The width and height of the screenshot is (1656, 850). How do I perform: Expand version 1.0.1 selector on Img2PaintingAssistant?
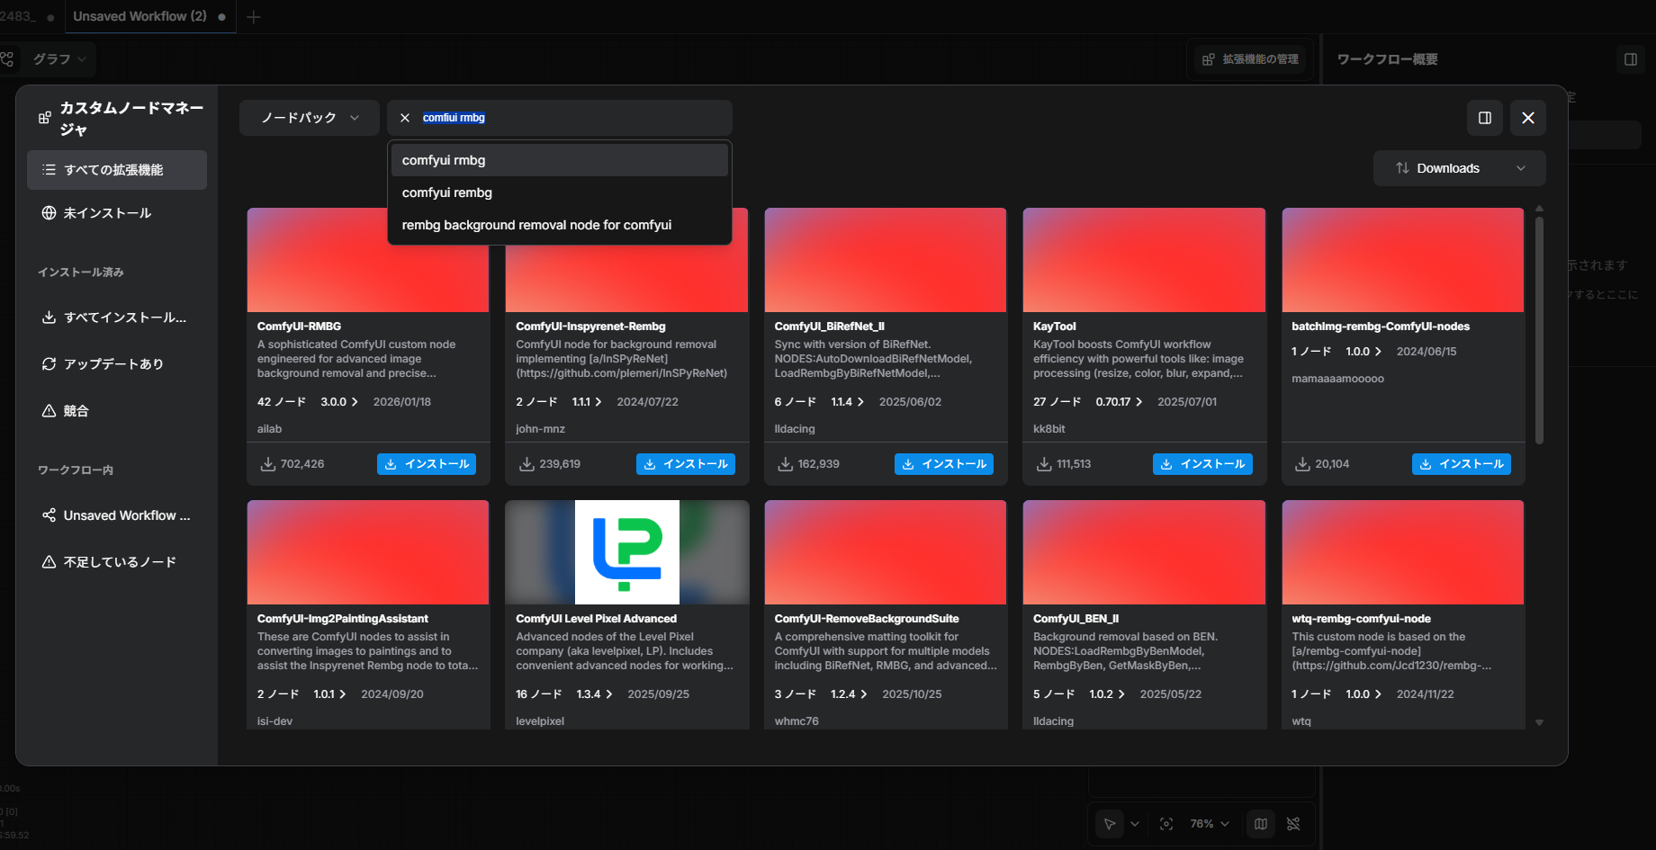click(329, 694)
